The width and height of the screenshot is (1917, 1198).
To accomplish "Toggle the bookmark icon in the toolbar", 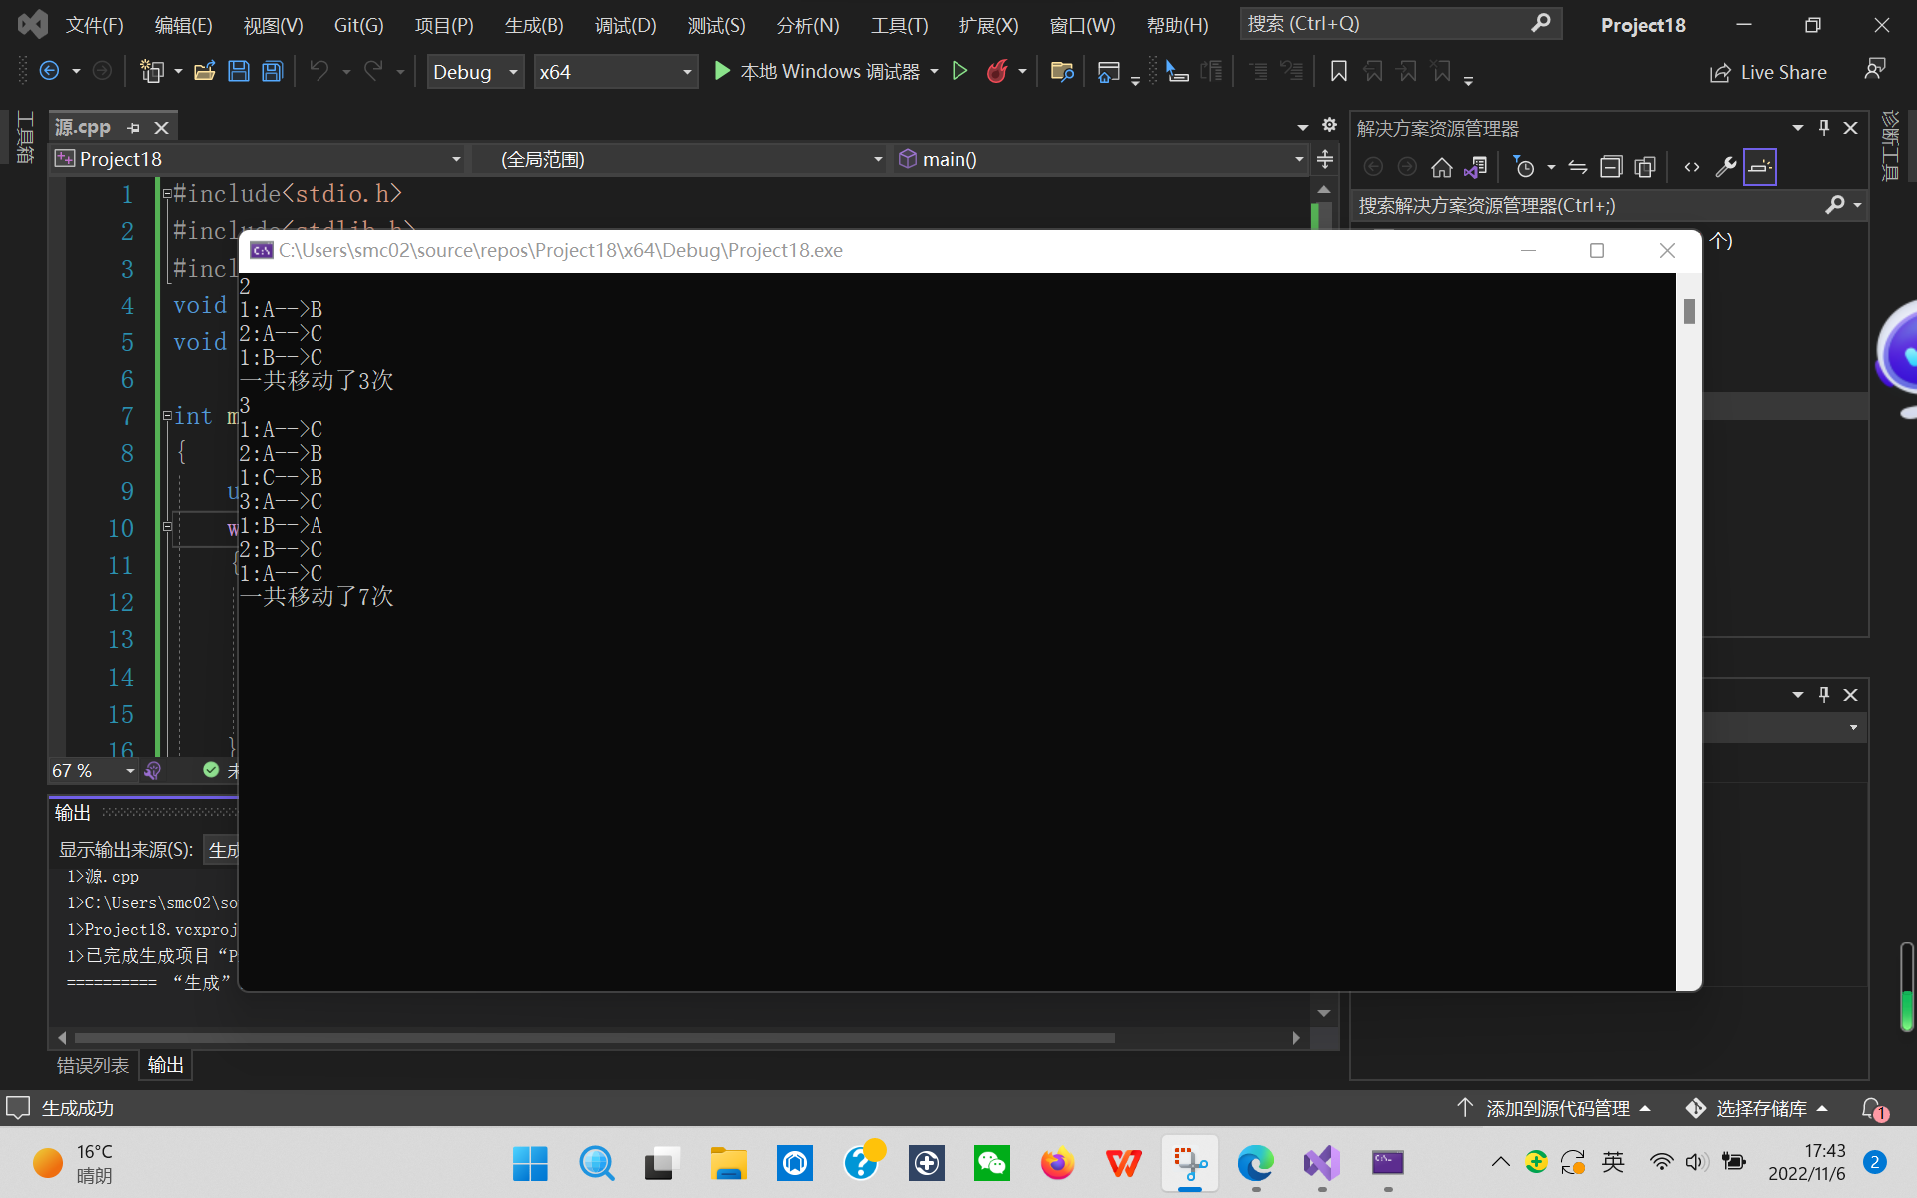I will click(1339, 71).
